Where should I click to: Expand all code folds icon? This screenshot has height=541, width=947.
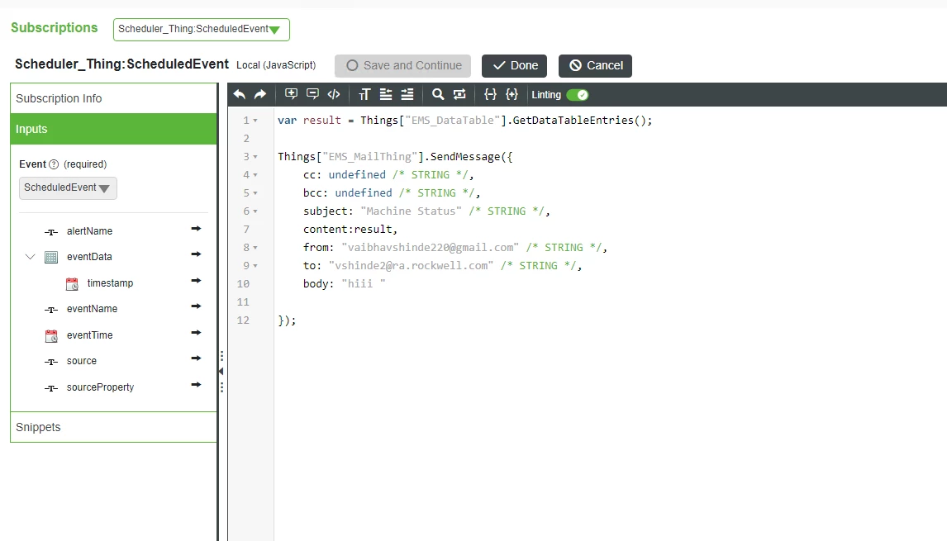(512, 94)
